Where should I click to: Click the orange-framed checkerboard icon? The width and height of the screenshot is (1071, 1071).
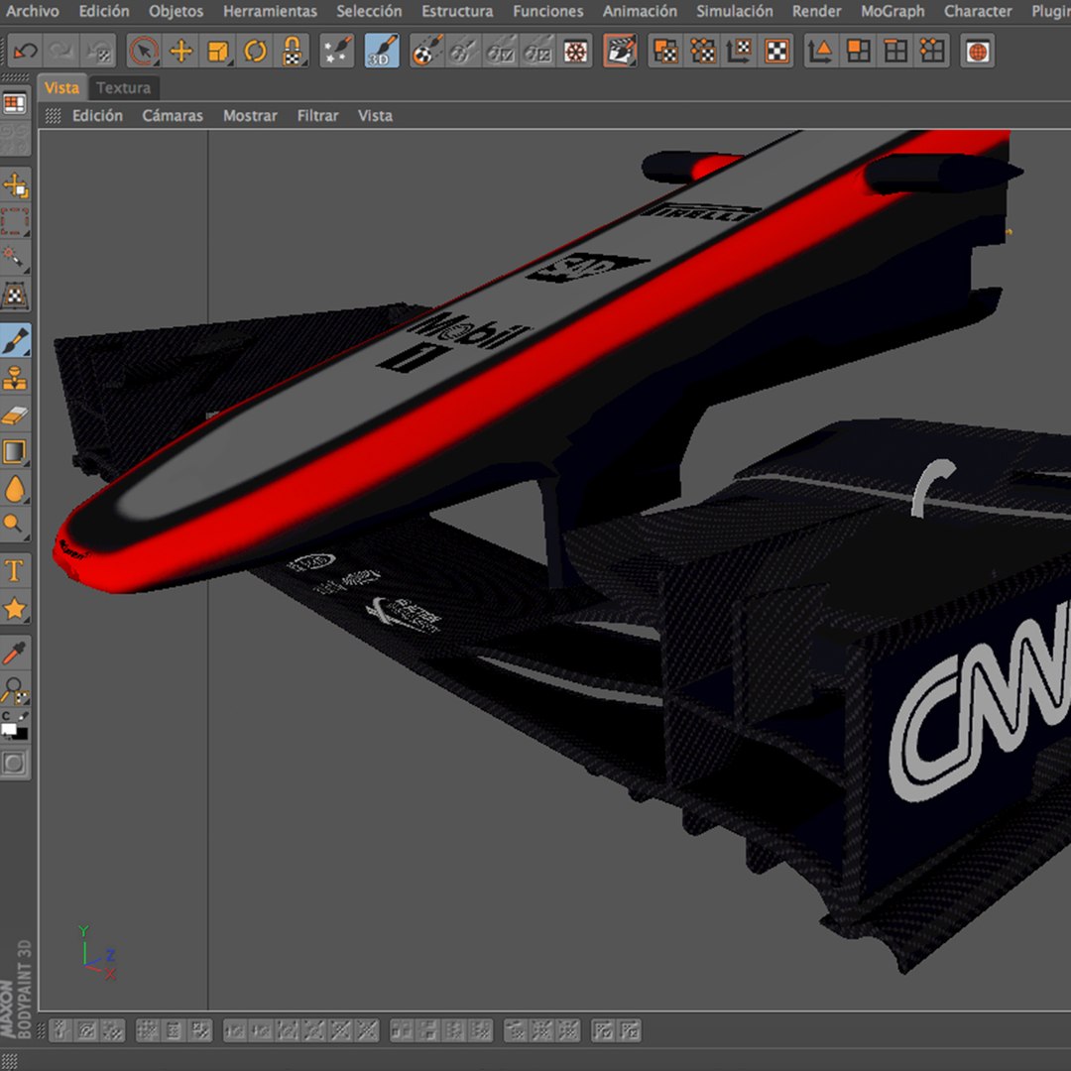775,52
